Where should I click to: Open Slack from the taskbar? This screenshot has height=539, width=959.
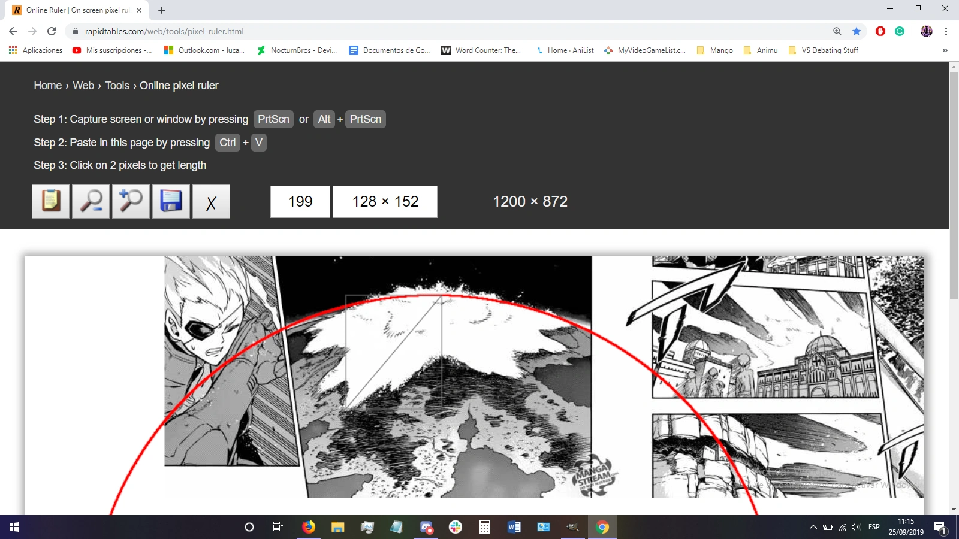(456, 527)
